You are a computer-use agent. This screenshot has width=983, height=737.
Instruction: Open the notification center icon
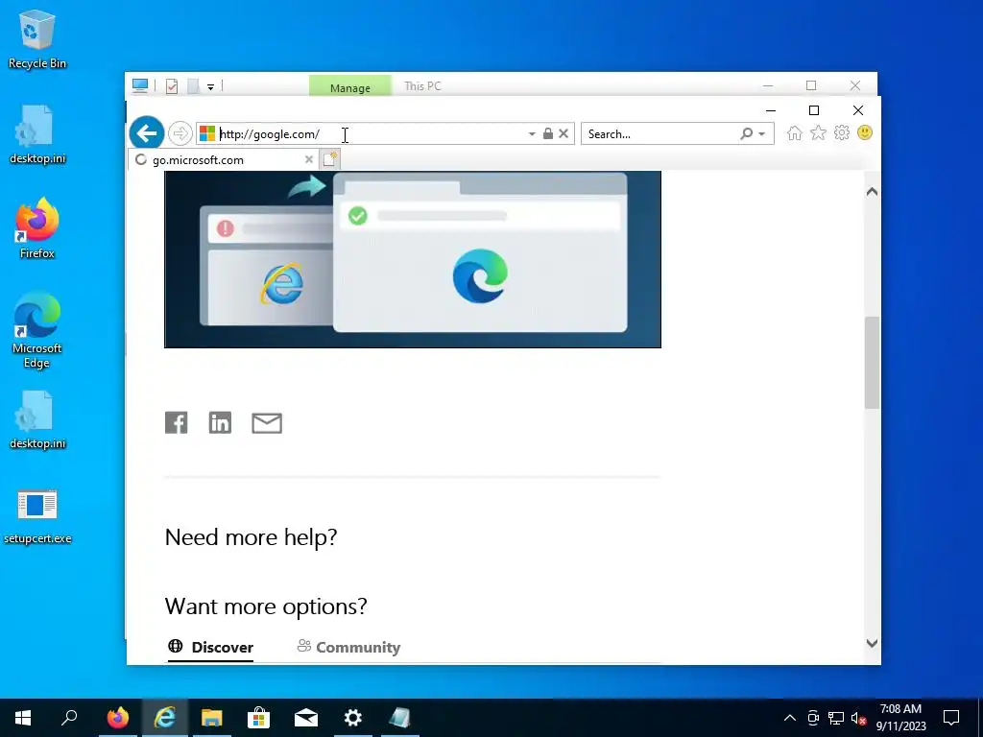point(951,718)
